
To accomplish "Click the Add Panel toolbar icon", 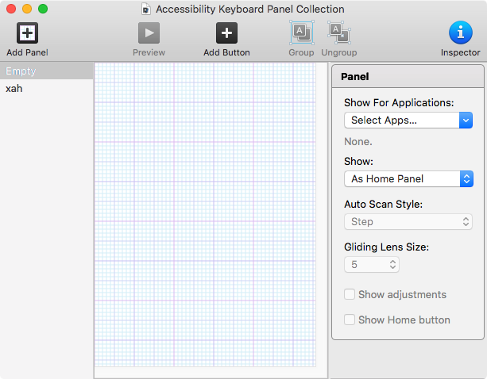I will (27, 33).
